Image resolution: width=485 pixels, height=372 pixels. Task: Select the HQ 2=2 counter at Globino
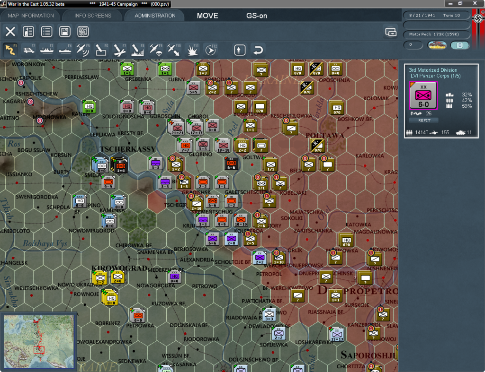tap(242, 146)
